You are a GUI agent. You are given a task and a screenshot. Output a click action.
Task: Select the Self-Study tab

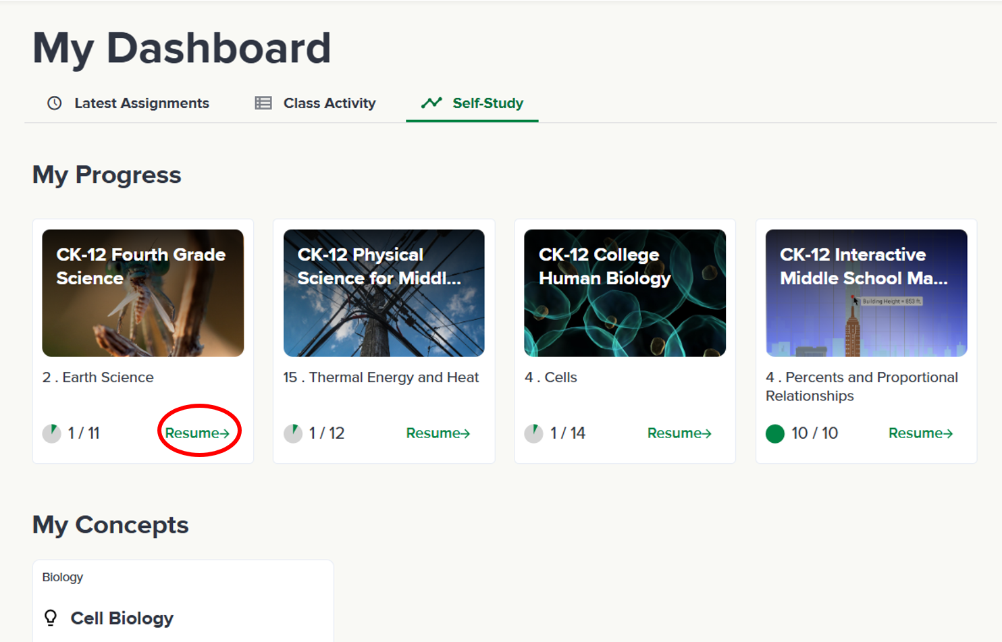472,103
